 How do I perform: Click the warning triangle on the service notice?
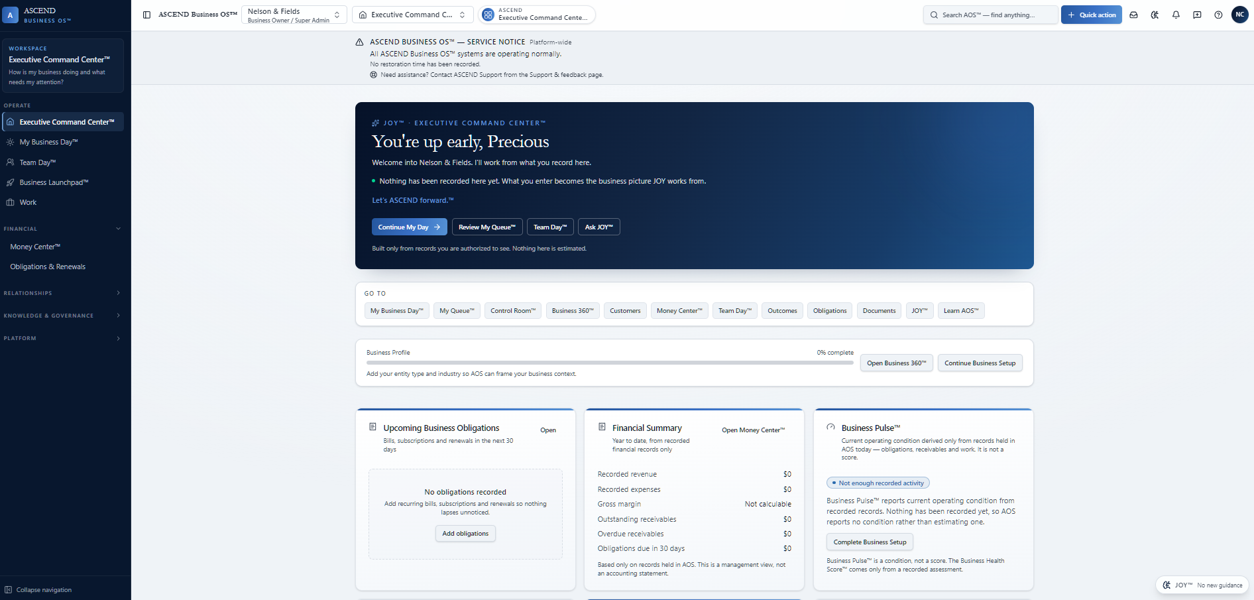point(359,42)
